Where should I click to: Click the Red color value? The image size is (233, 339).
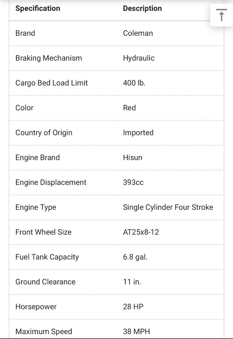tap(129, 108)
